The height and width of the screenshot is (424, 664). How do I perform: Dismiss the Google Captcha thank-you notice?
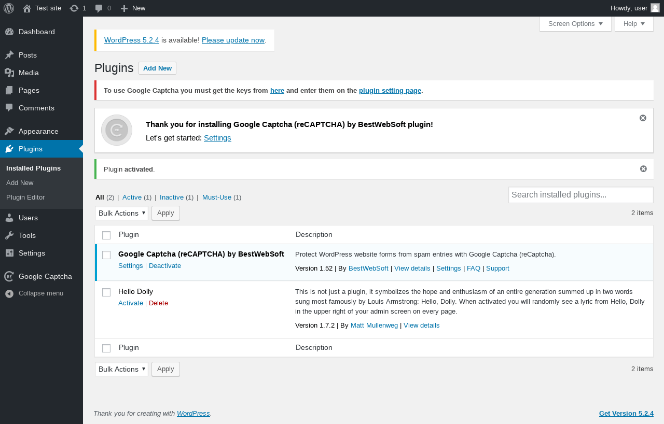pyautogui.click(x=643, y=118)
